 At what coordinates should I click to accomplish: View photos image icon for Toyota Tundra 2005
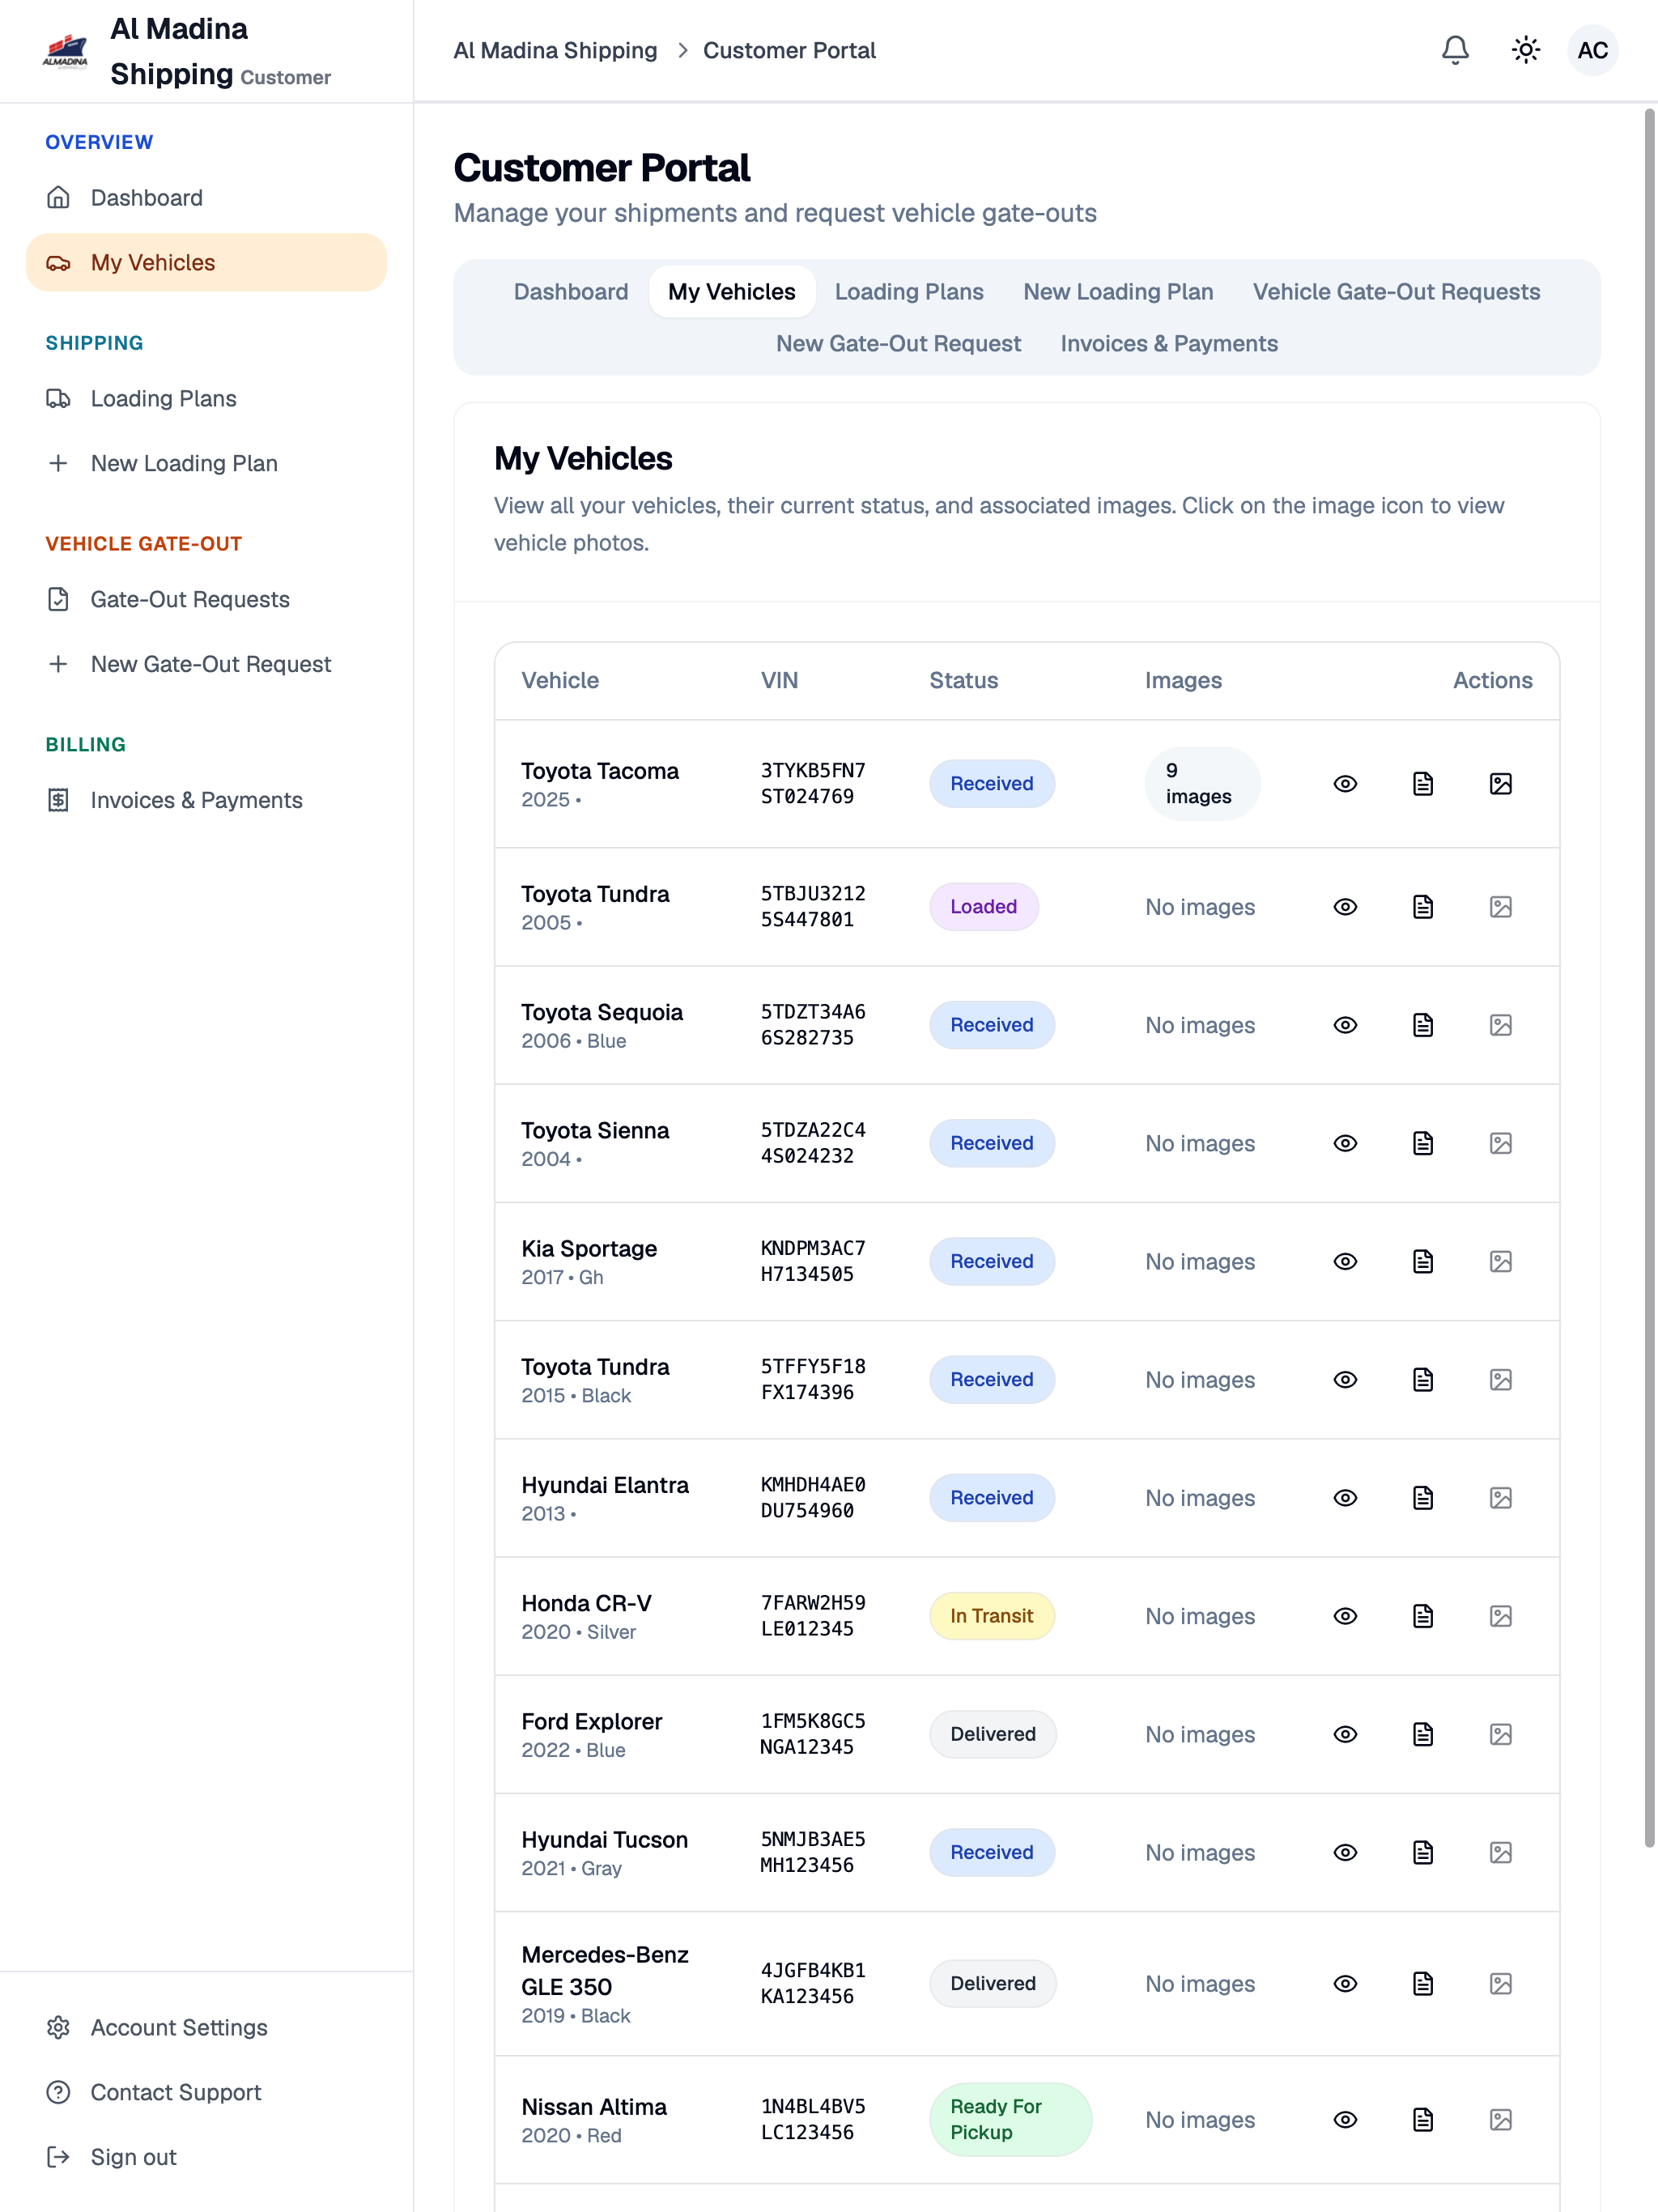pos(1500,907)
